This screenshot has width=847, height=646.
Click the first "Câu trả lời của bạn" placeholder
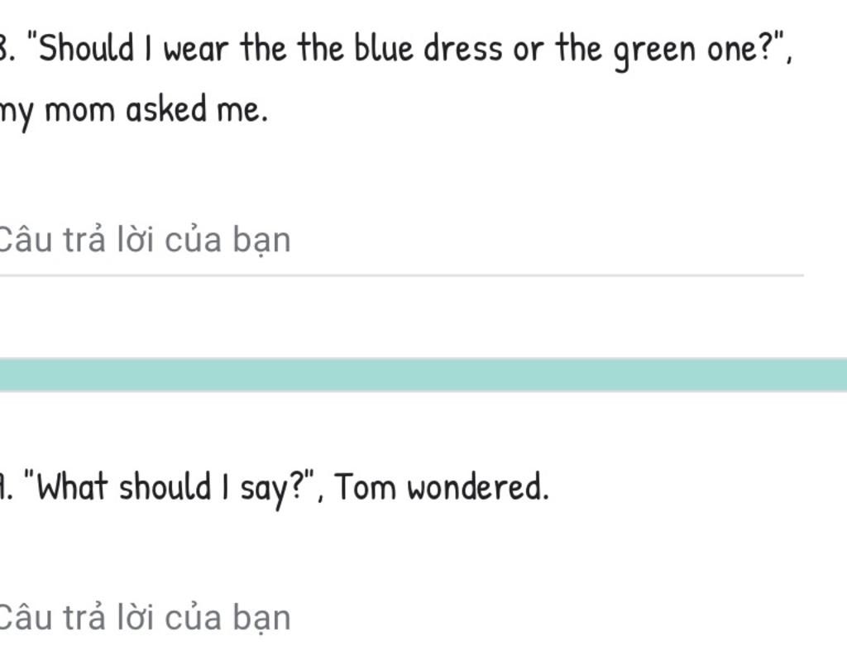(x=144, y=241)
